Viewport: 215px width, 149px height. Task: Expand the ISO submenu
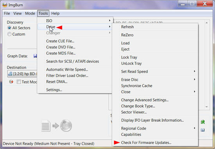(x=75, y=21)
